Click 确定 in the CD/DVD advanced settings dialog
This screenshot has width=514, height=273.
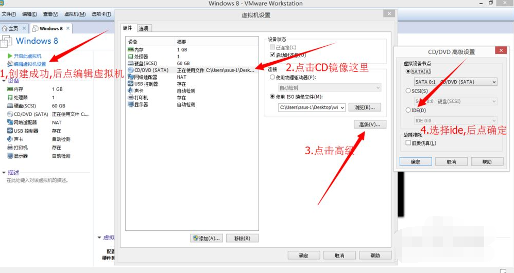tap(416, 162)
